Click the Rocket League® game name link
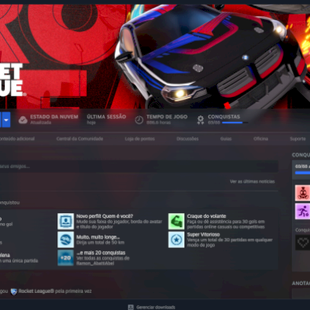This screenshot has height=310, width=310. (36, 291)
